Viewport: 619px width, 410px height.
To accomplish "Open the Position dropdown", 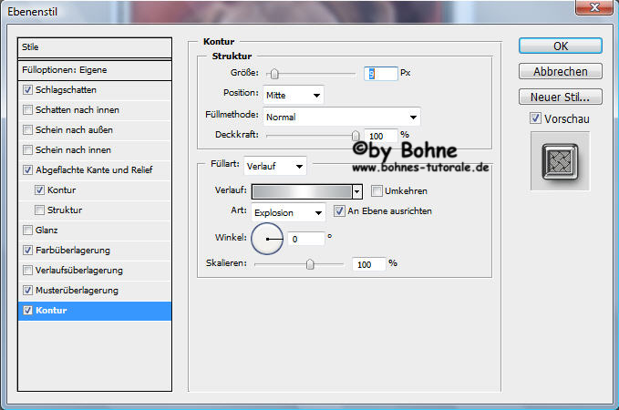I will click(x=293, y=95).
